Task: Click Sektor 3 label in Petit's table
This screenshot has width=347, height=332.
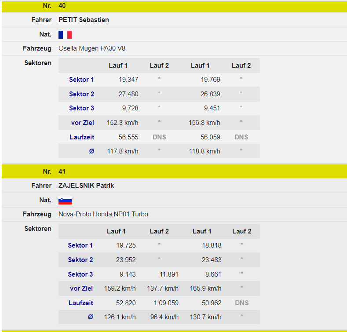Action: click(x=81, y=108)
